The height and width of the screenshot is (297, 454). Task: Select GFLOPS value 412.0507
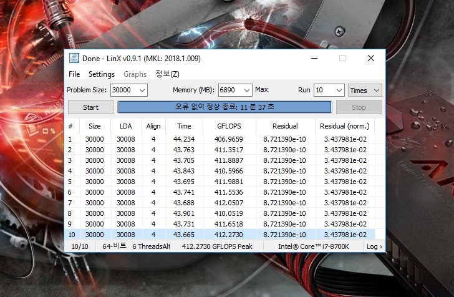[228, 203]
